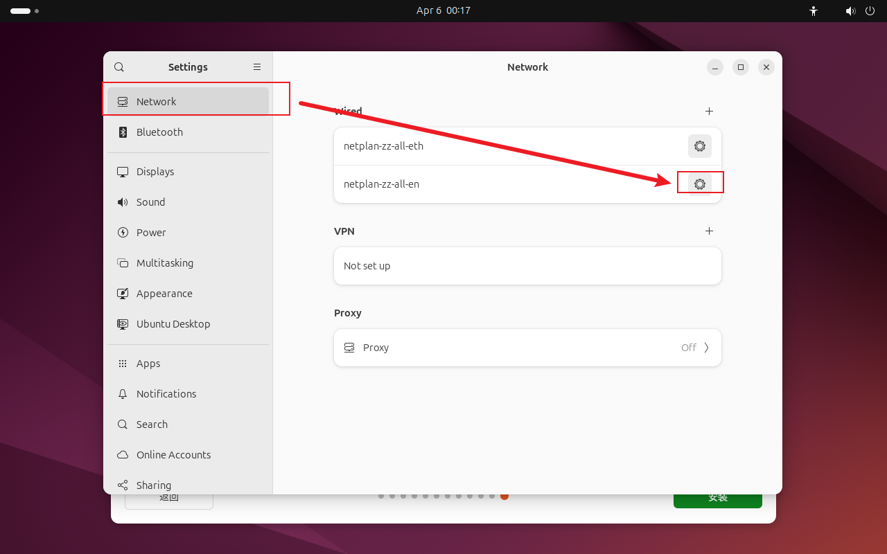The width and height of the screenshot is (887, 554).
Task: Go to Displays in the sidebar
Action: [x=188, y=172]
